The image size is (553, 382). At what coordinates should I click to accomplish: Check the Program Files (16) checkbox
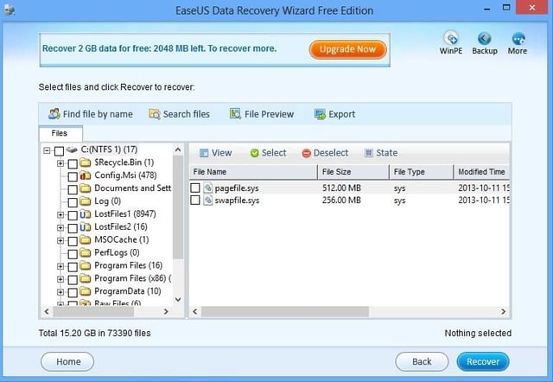point(73,267)
